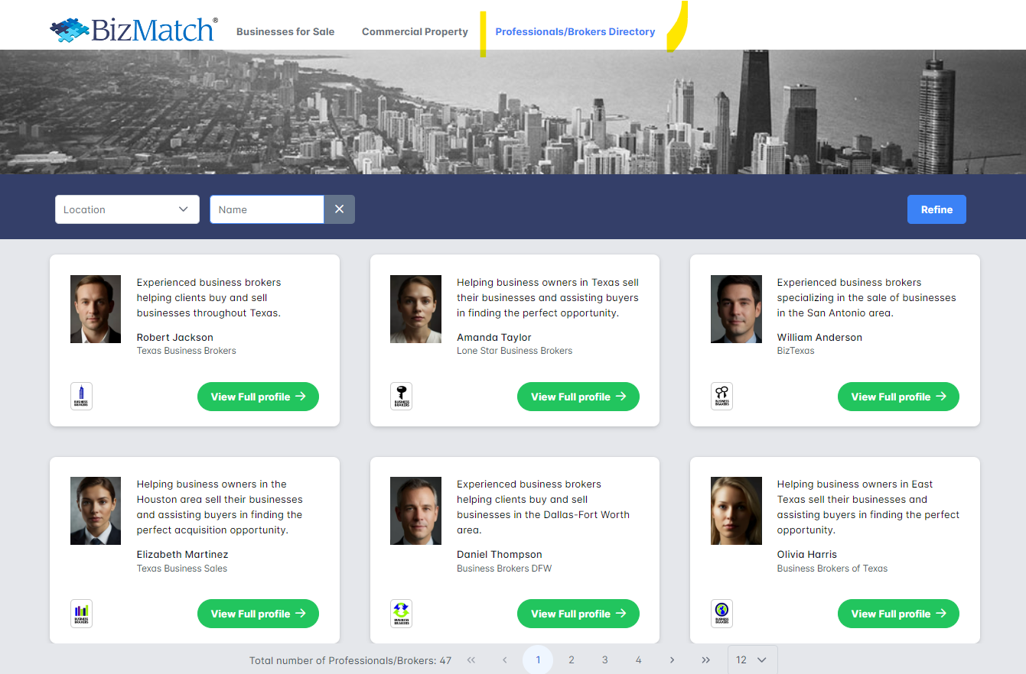Open Businesses for Sale menu item
The height and width of the screenshot is (674, 1026).
285,32
